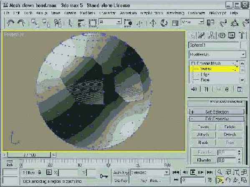Open the Rendering menu

[175, 13]
